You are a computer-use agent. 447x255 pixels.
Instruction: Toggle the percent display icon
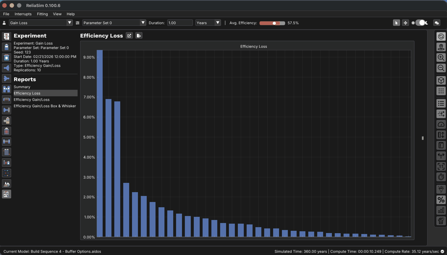point(441,200)
